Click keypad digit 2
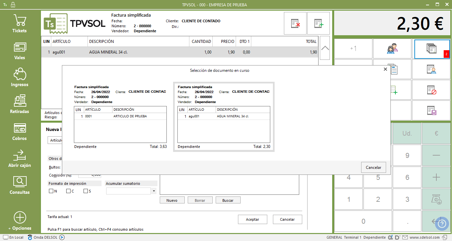Screen dimensions: 452x241 coord(378,199)
